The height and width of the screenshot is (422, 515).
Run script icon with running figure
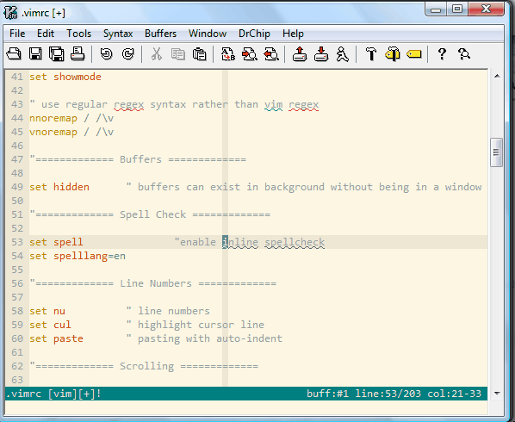(342, 54)
